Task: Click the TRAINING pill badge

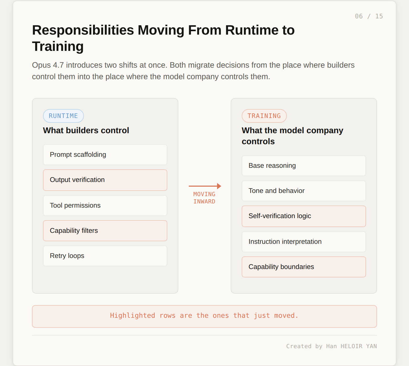Action: tap(264, 116)
